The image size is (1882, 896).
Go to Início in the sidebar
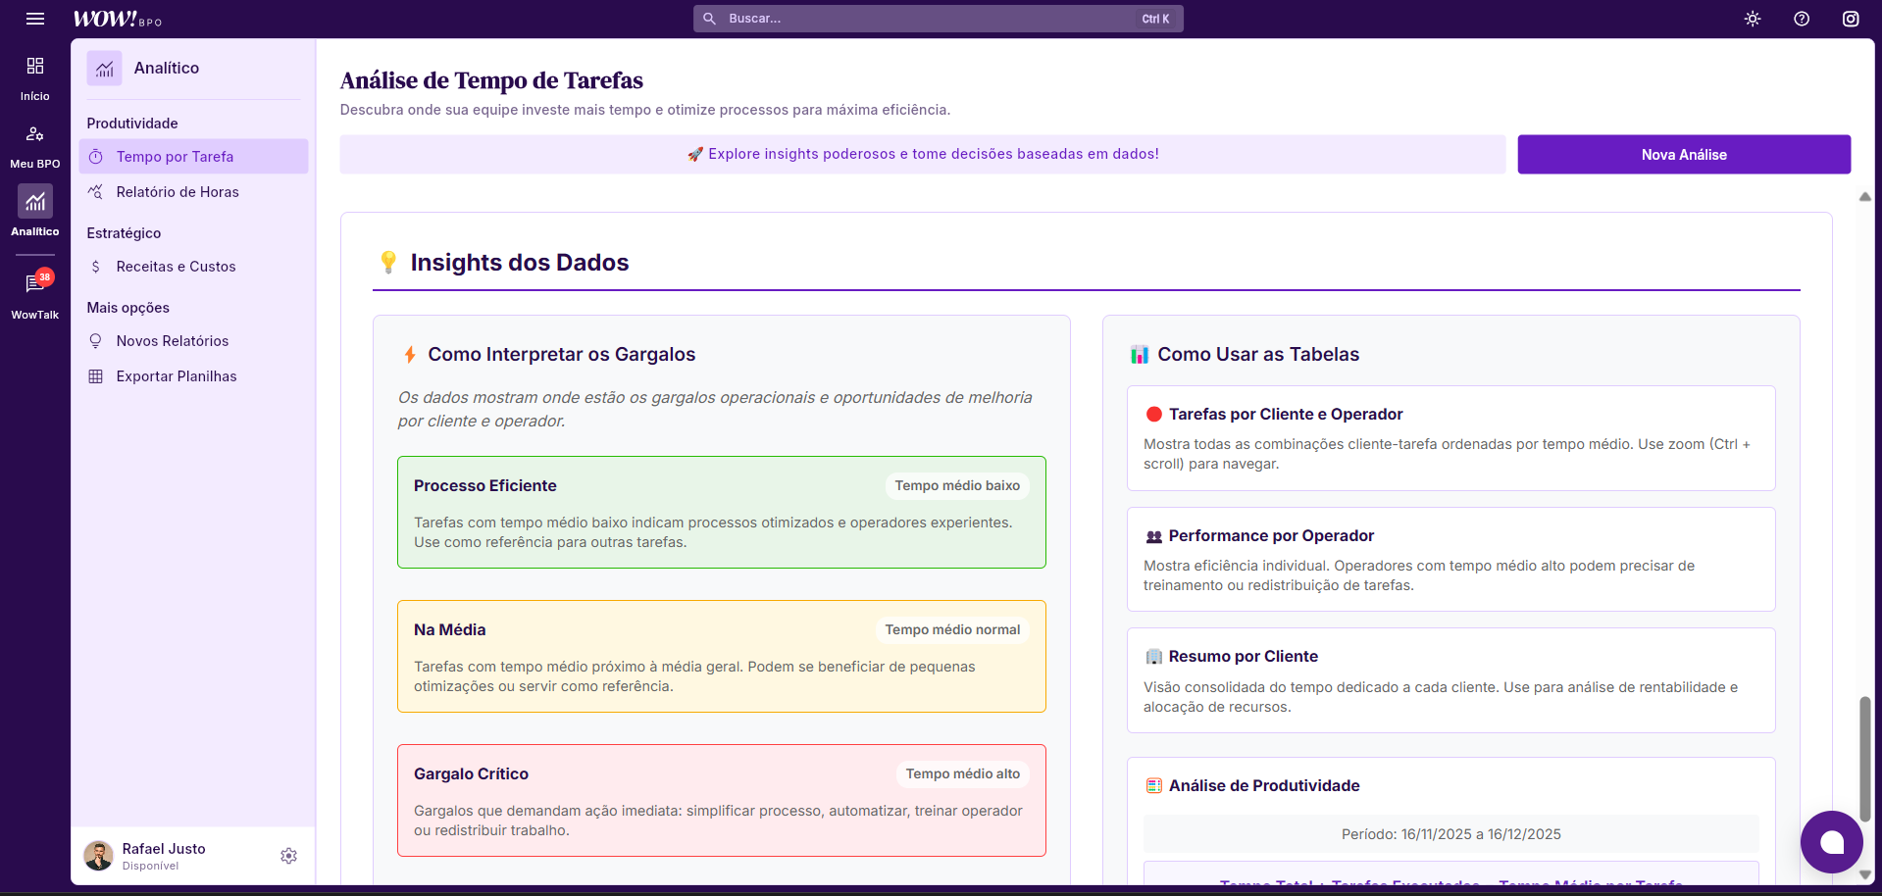point(35,77)
